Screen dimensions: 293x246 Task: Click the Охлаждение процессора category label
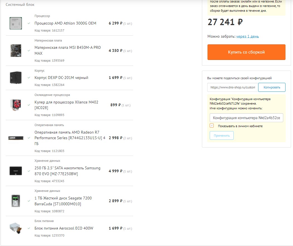52,95
